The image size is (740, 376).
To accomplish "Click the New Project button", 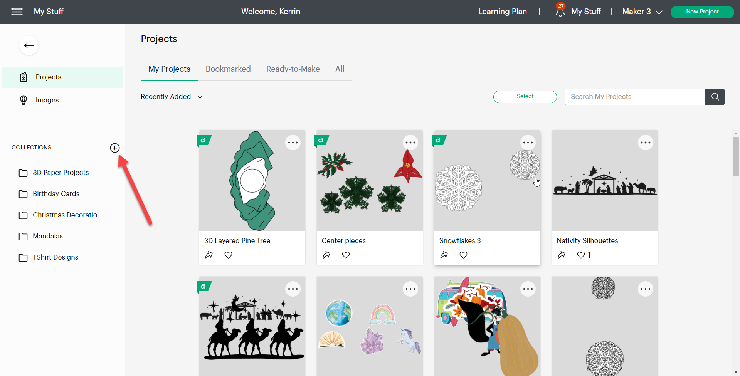I will click(x=702, y=12).
